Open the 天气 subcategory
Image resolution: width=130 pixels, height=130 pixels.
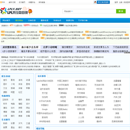click(x=20, y=123)
